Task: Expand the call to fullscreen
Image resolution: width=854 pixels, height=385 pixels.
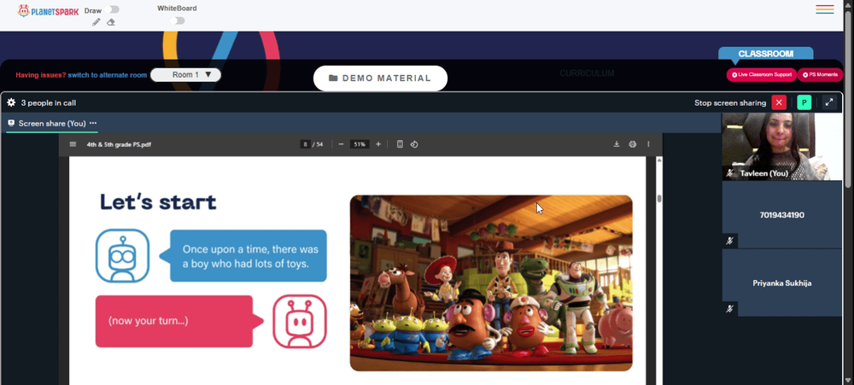Action: [x=829, y=102]
